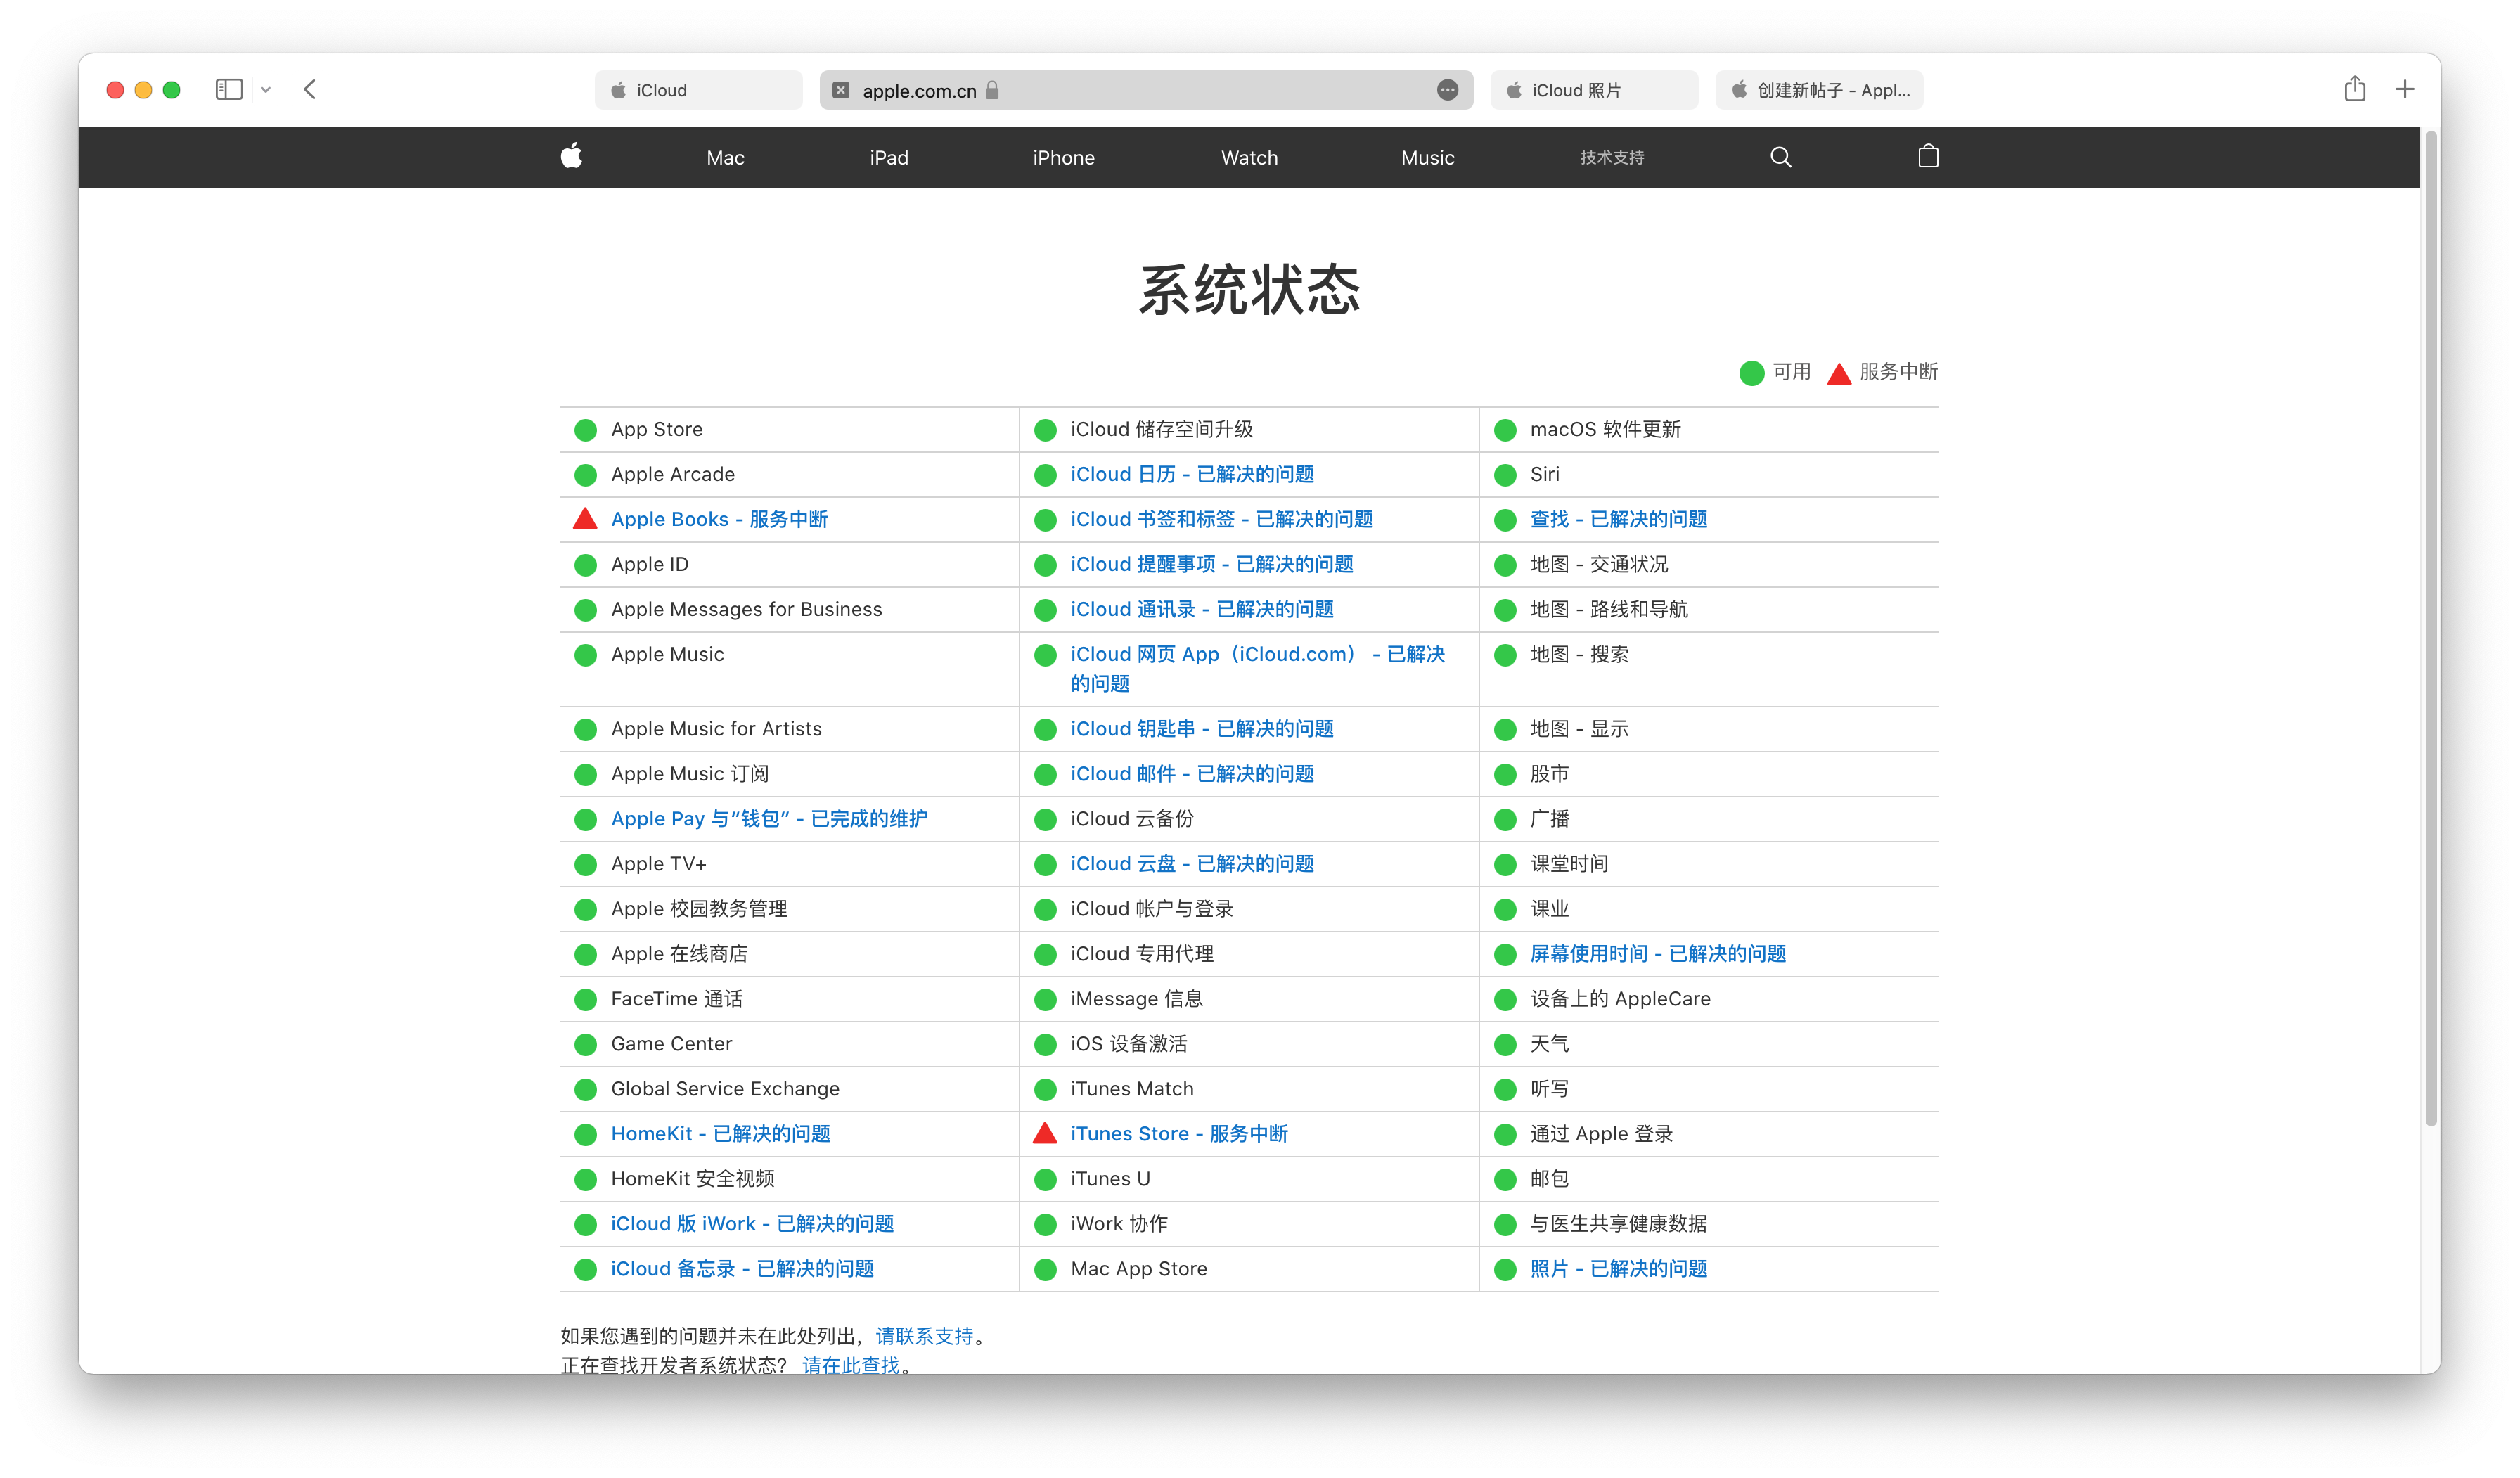Open the shopping bag icon
This screenshot has width=2520, height=1478.
pyautogui.click(x=1928, y=156)
